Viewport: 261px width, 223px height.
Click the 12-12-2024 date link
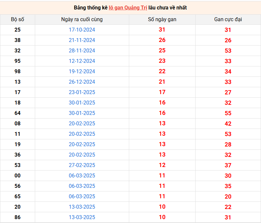pyautogui.click(x=82, y=61)
